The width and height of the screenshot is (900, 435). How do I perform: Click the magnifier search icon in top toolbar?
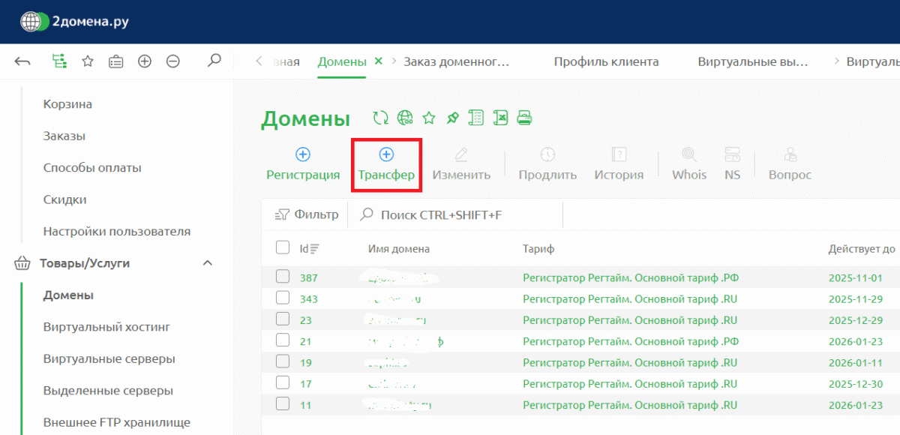pos(214,61)
